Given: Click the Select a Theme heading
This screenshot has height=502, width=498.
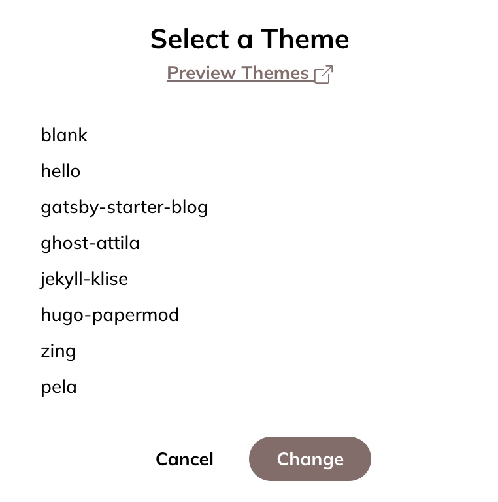Looking at the screenshot, I should coord(250,39).
